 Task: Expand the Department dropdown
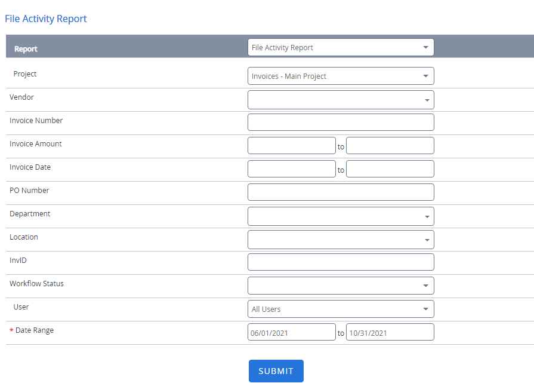click(340, 216)
